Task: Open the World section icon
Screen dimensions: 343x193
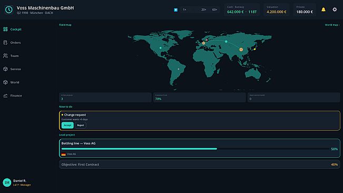Action: point(5,82)
